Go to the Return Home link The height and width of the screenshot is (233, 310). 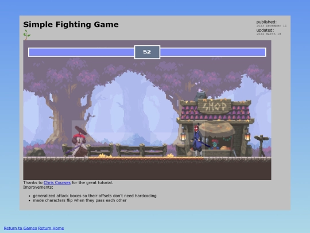point(51,228)
